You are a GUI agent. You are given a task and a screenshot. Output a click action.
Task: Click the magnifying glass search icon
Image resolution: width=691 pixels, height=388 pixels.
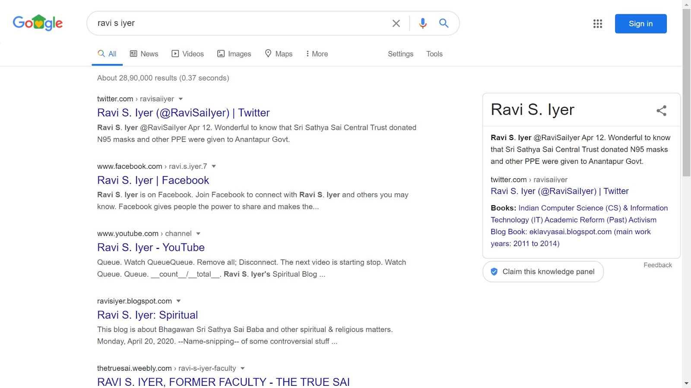coord(444,24)
